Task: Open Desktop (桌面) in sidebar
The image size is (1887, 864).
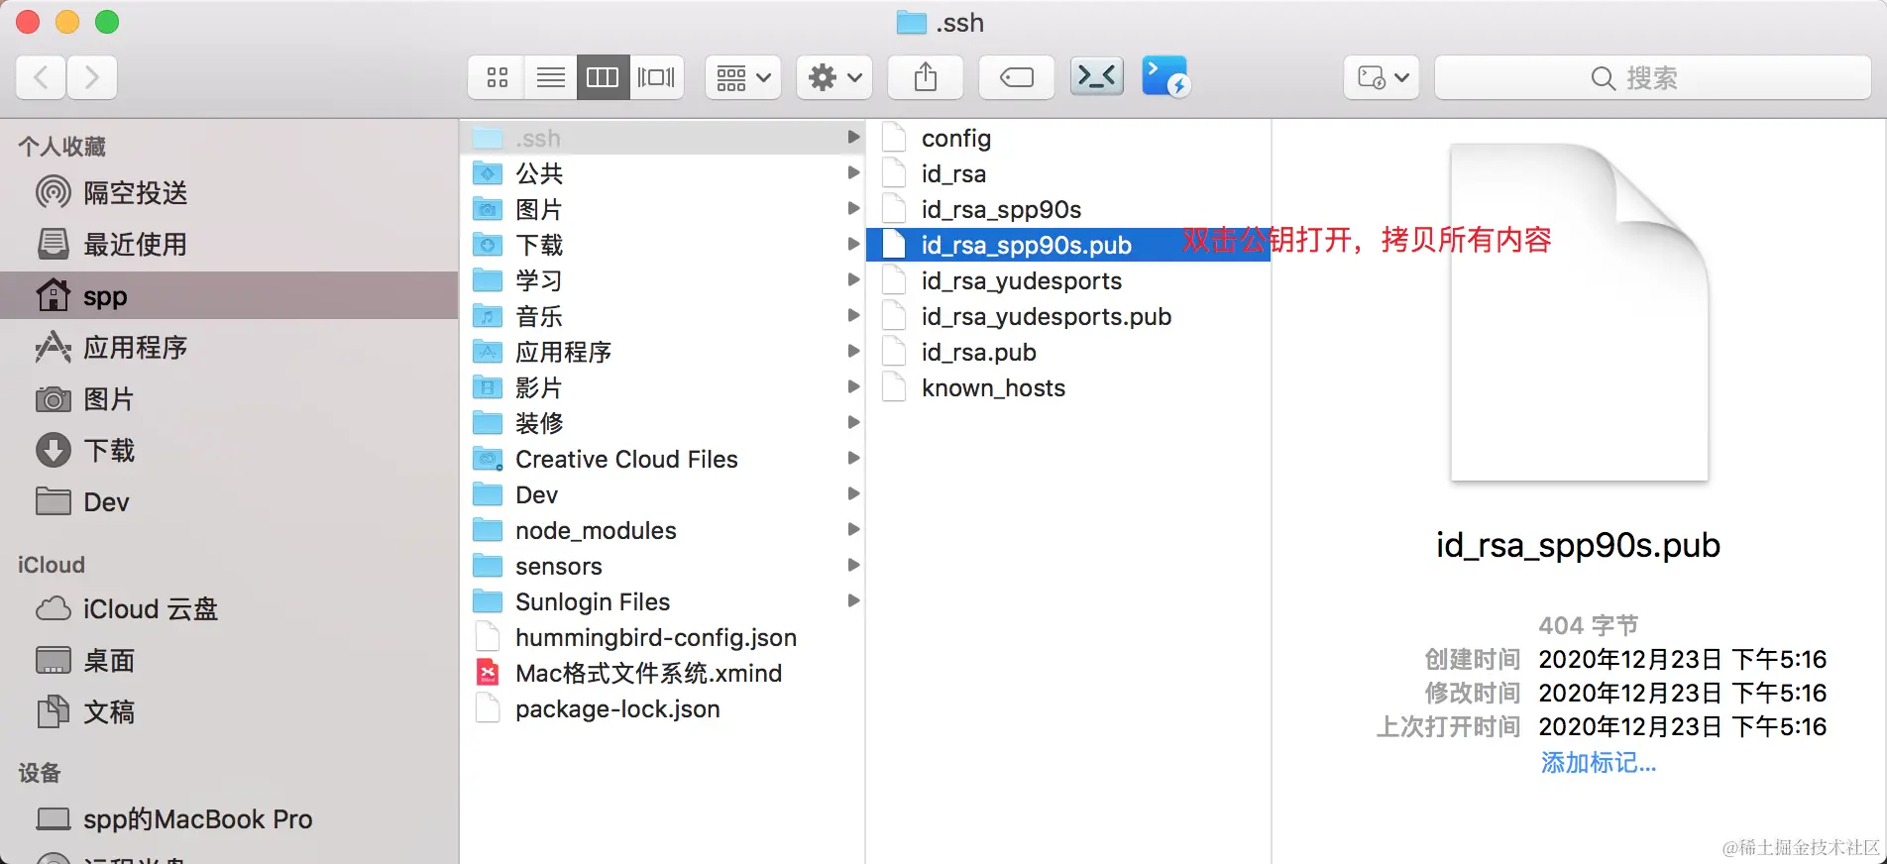Action: tap(229, 660)
